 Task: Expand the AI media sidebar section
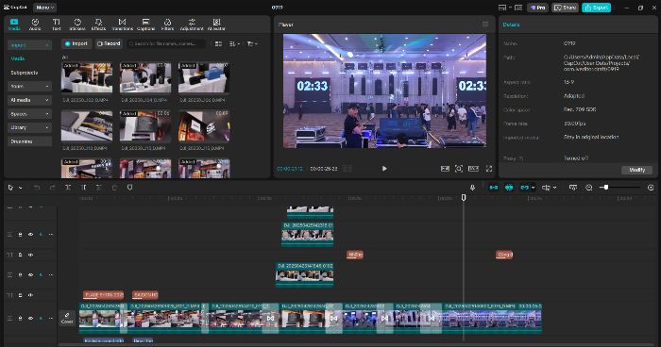pyautogui.click(x=29, y=100)
